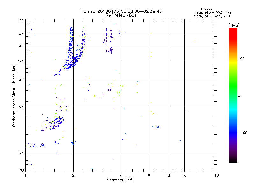
Task: Click the blue zone of the colorbar near -100
Action: (233, 133)
